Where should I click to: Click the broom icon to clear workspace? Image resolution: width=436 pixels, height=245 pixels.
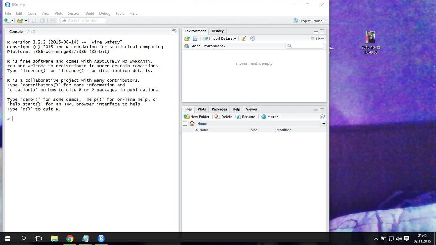244,39
